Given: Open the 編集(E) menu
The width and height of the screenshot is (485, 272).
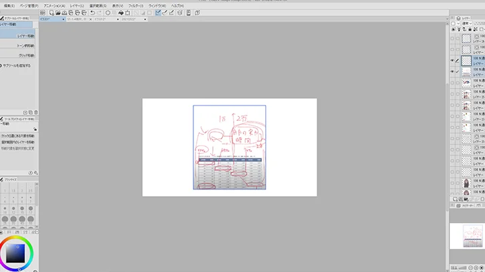Looking at the screenshot, I should (x=9, y=6).
